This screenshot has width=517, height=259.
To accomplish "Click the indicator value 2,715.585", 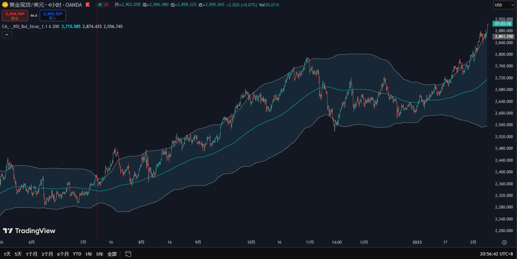I will click(71, 27).
